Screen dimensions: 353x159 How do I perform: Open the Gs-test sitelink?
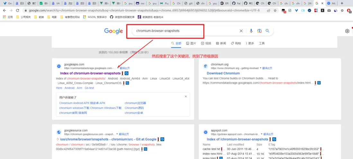click(x=89, y=88)
